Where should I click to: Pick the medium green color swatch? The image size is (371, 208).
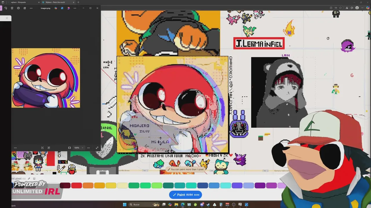134,185
